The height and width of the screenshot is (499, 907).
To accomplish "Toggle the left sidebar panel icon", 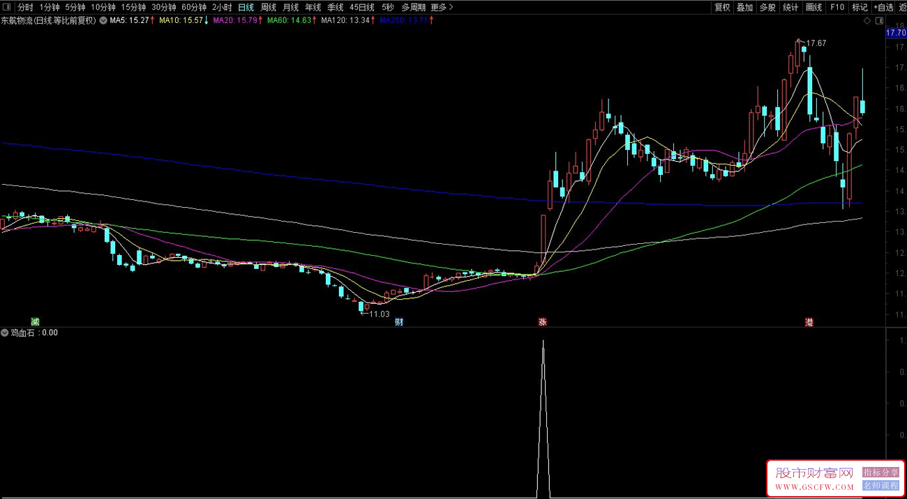I will click(8, 7).
